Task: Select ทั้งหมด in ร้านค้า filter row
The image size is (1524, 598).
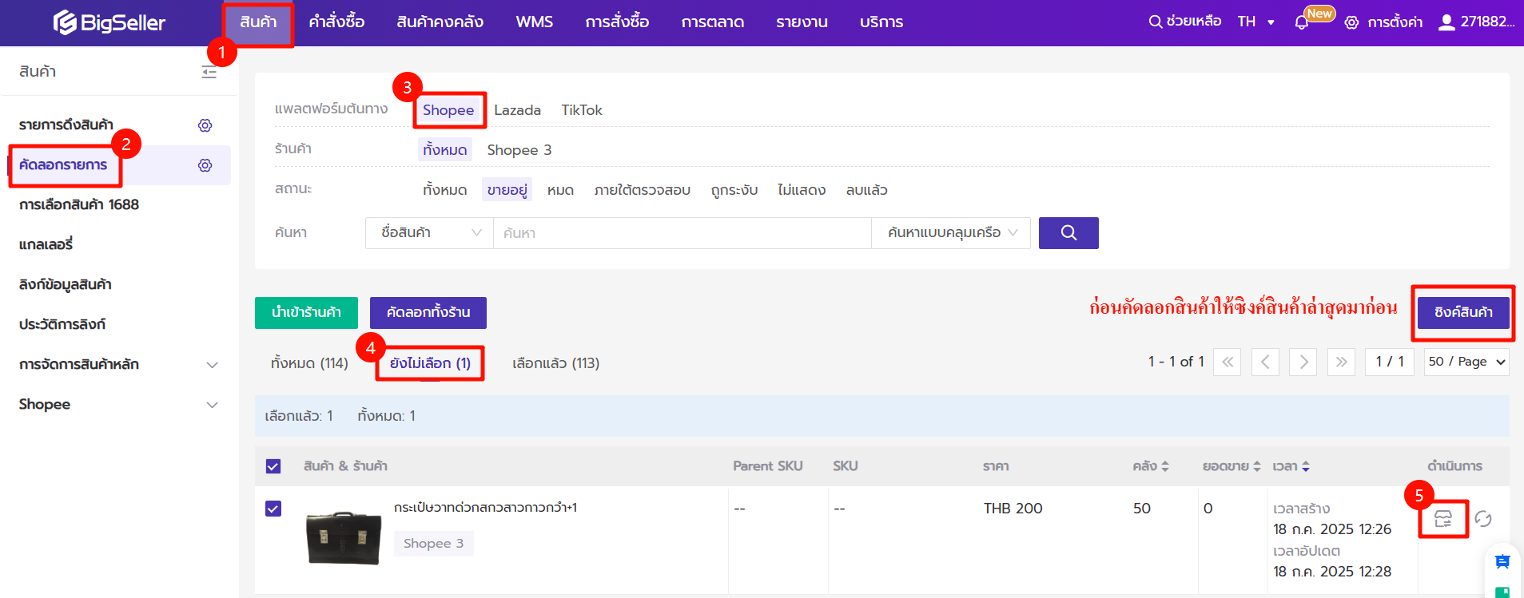Action: click(x=445, y=150)
